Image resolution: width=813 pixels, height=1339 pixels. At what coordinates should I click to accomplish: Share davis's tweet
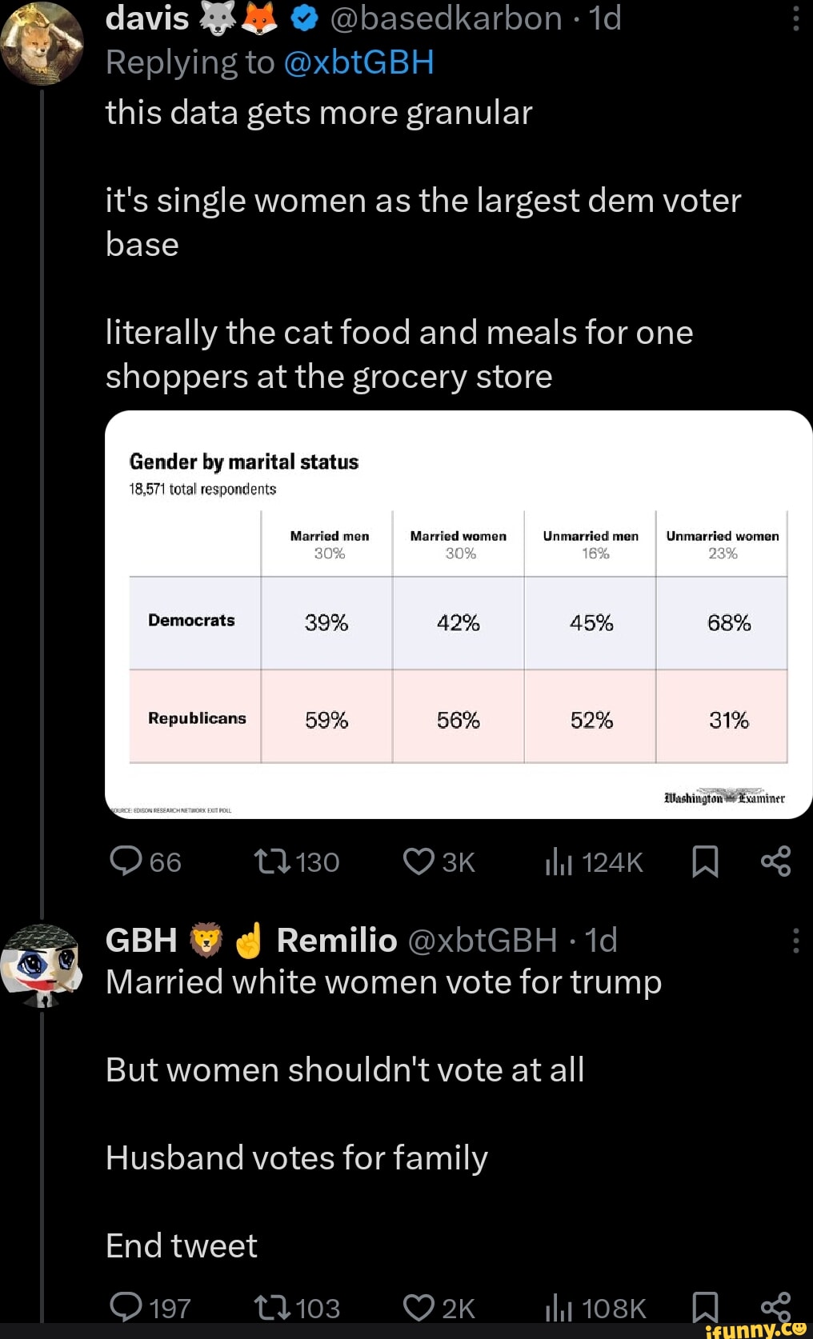tap(775, 861)
